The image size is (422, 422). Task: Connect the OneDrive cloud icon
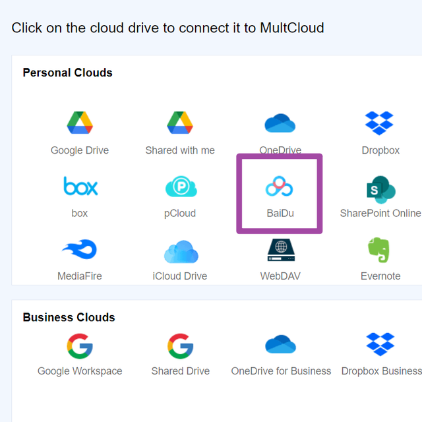coord(280,123)
